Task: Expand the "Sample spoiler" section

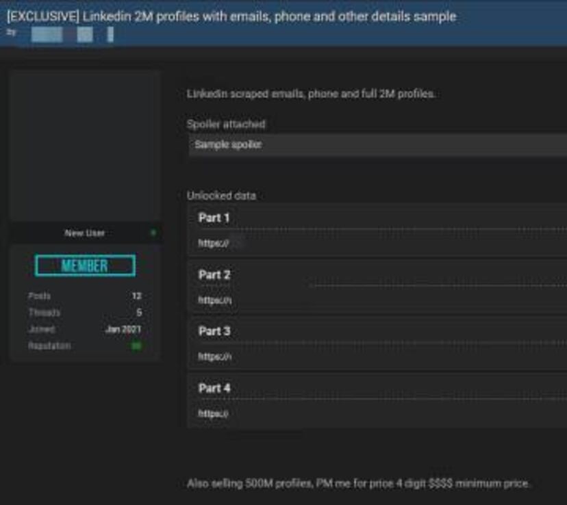Action: click(x=377, y=145)
